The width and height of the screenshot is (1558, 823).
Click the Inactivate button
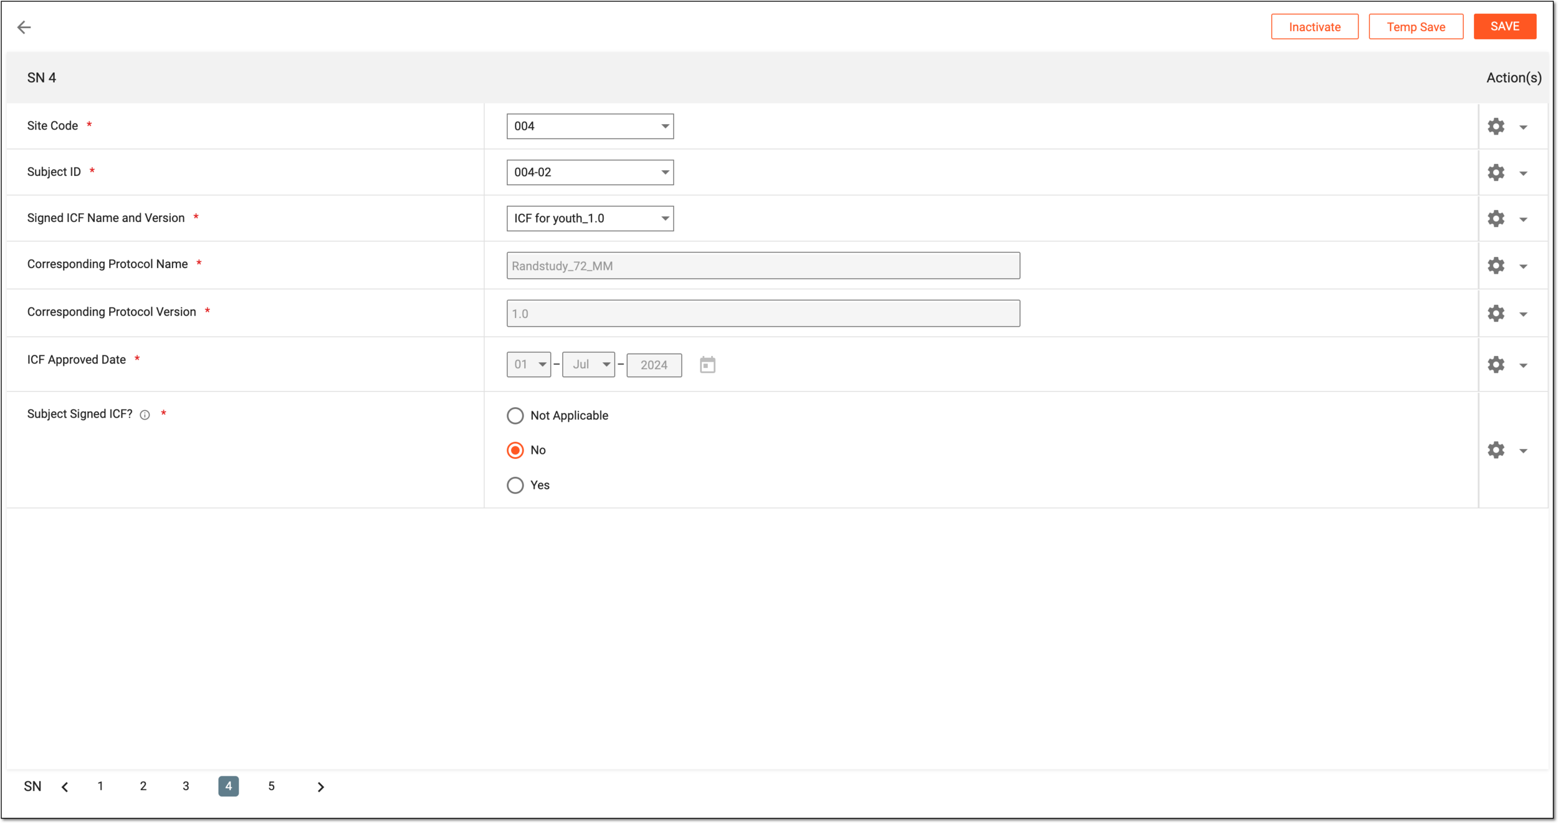(1315, 27)
